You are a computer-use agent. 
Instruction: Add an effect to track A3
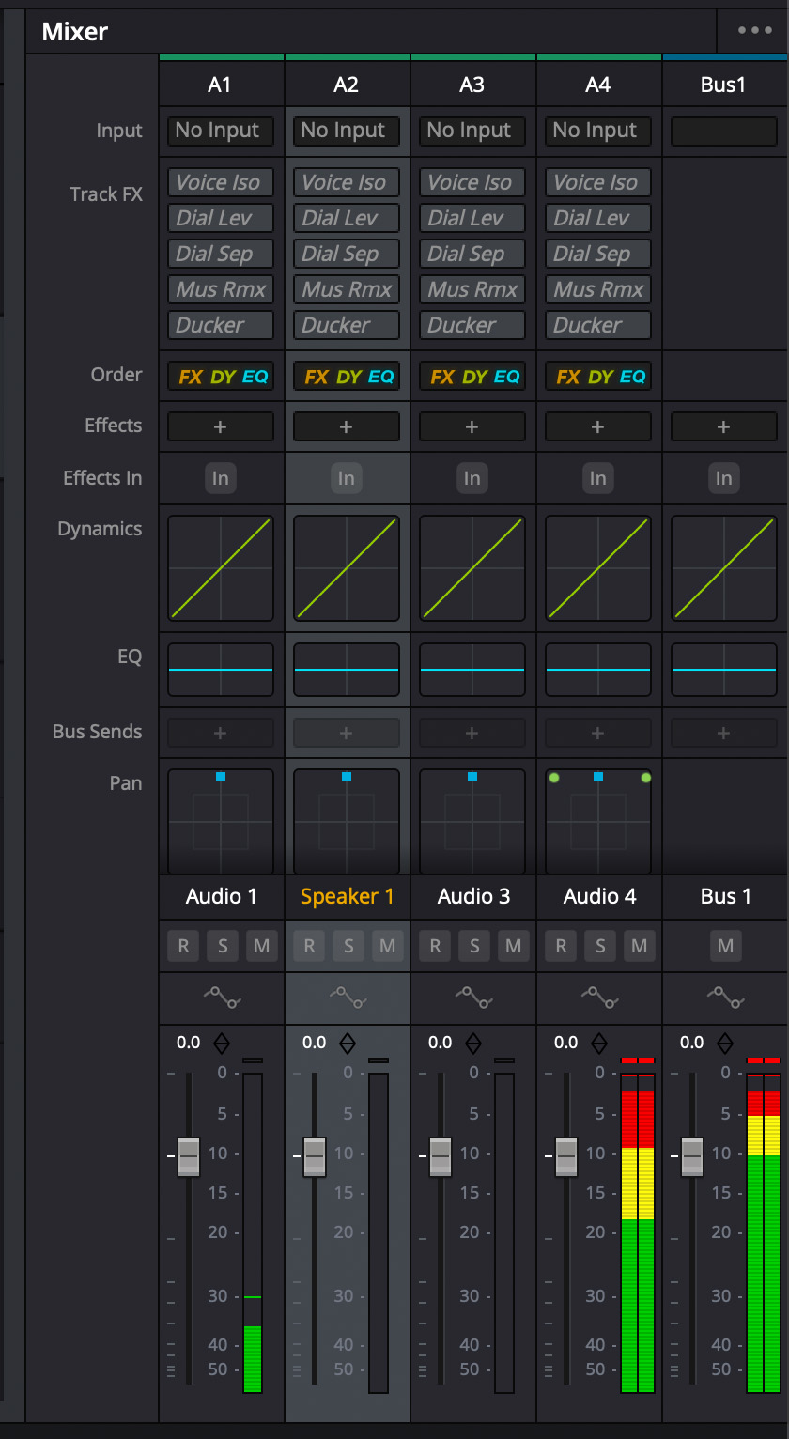click(x=472, y=426)
